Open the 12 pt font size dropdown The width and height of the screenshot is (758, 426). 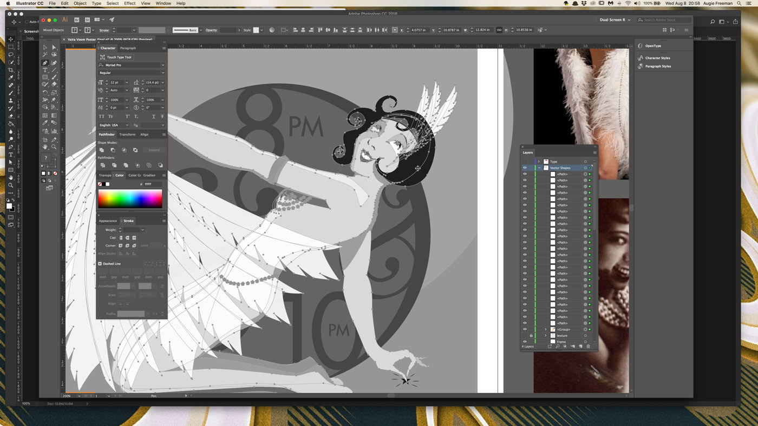(127, 83)
